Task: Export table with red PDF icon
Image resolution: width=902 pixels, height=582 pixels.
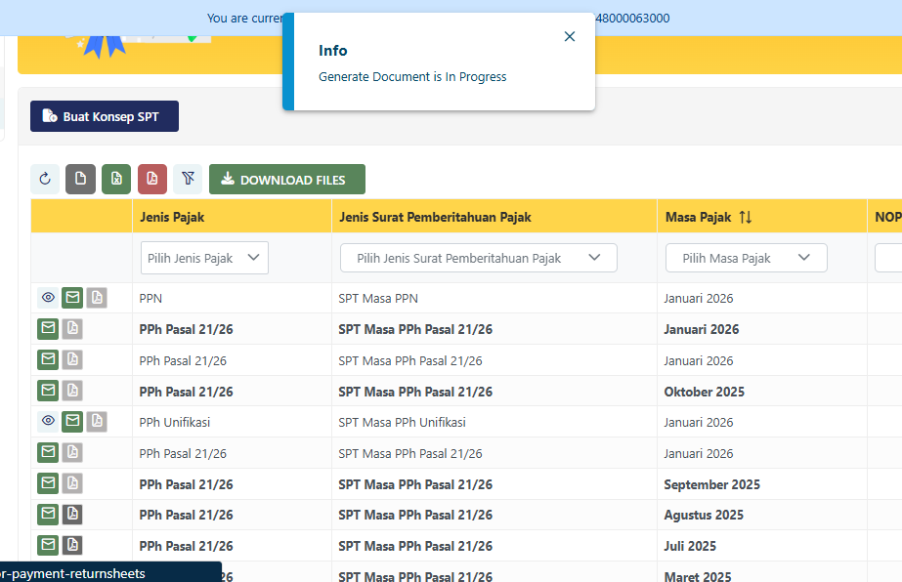Action: tap(152, 179)
